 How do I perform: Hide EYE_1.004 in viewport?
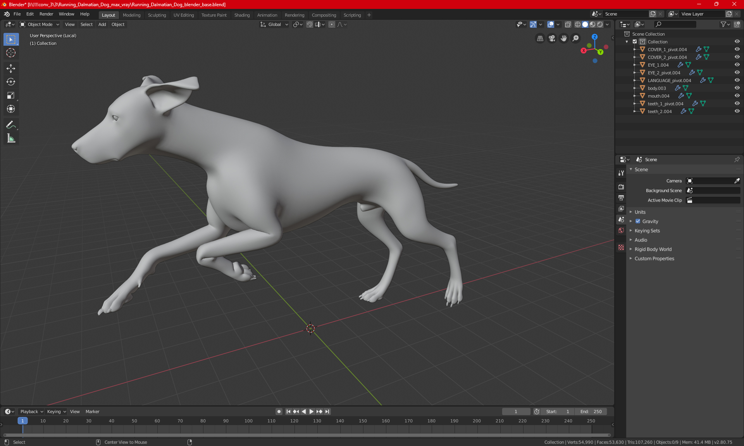(x=737, y=65)
